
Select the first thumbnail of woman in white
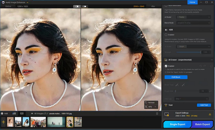[10, 122]
